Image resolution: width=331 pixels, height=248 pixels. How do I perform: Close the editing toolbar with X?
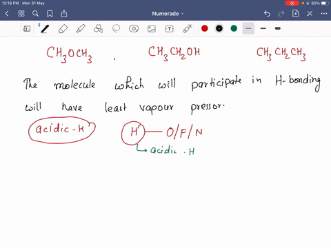tap(310, 14)
